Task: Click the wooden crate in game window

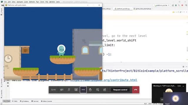Action: 25,50
